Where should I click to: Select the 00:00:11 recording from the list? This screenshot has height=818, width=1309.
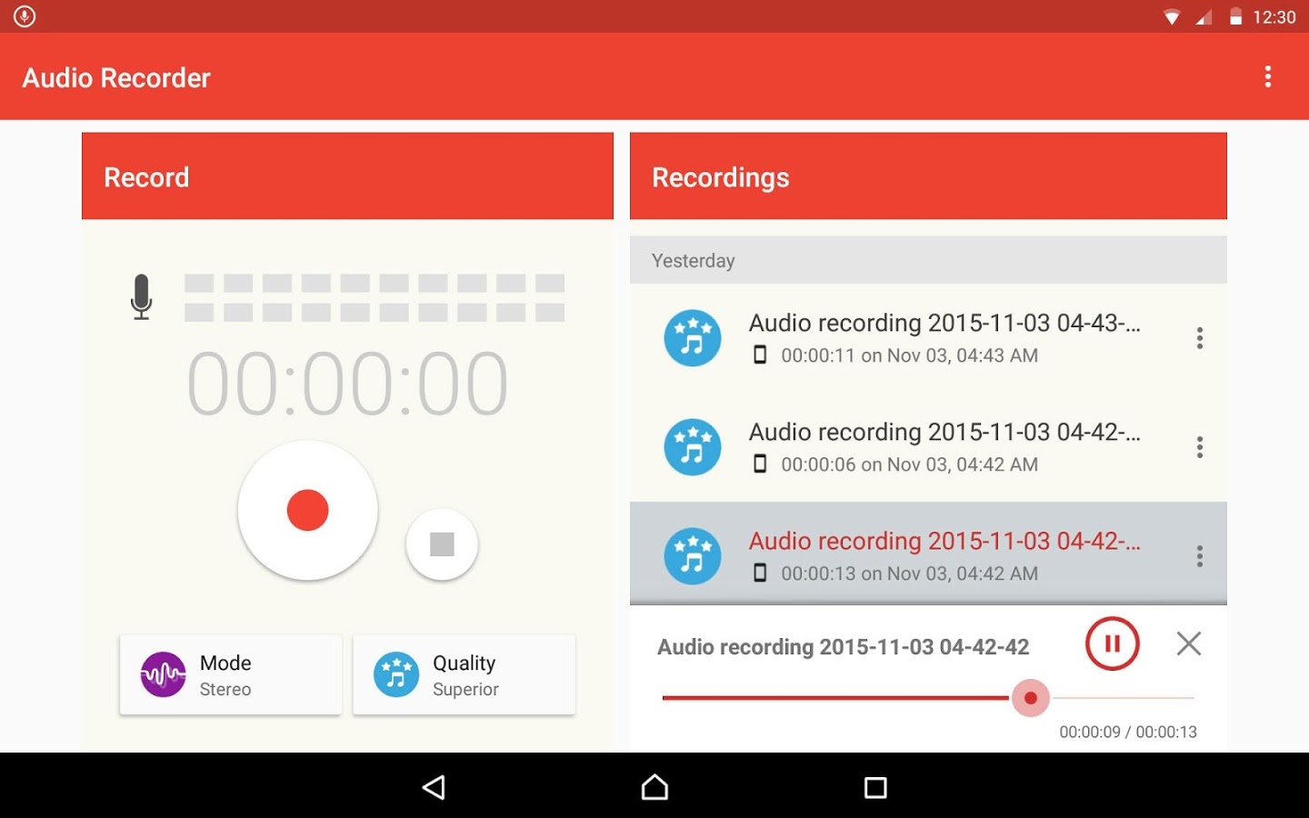pos(928,338)
